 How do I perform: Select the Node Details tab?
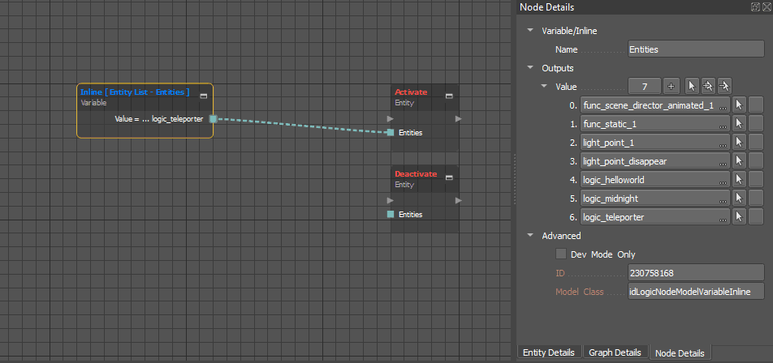pos(680,352)
